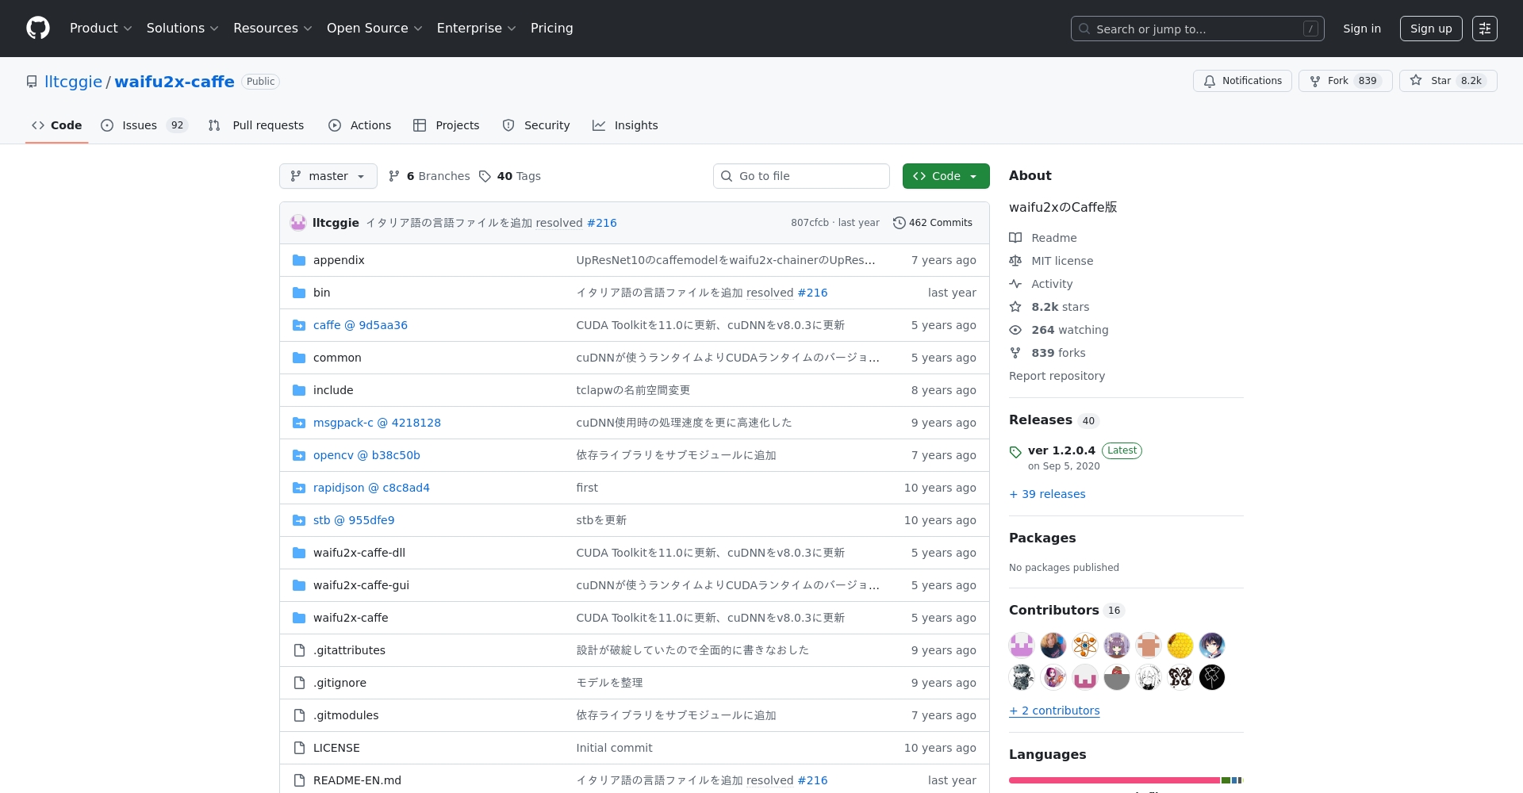This screenshot has width=1523, height=793.
Task: Open the first contributor avatar
Action: (1022, 646)
